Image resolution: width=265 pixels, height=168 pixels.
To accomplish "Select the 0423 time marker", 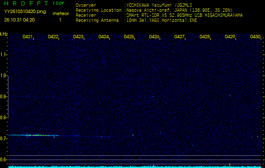I will (x=78, y=37).
